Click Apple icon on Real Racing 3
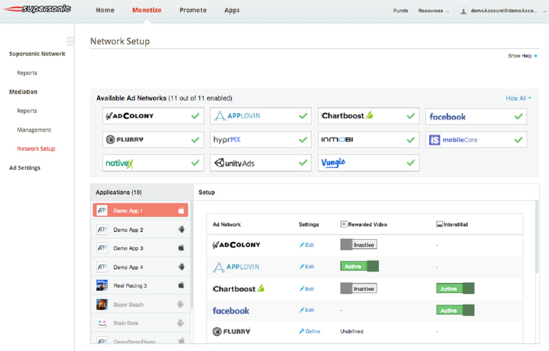Viewport: 549px width, 351px height. click(x=181, y=285)
